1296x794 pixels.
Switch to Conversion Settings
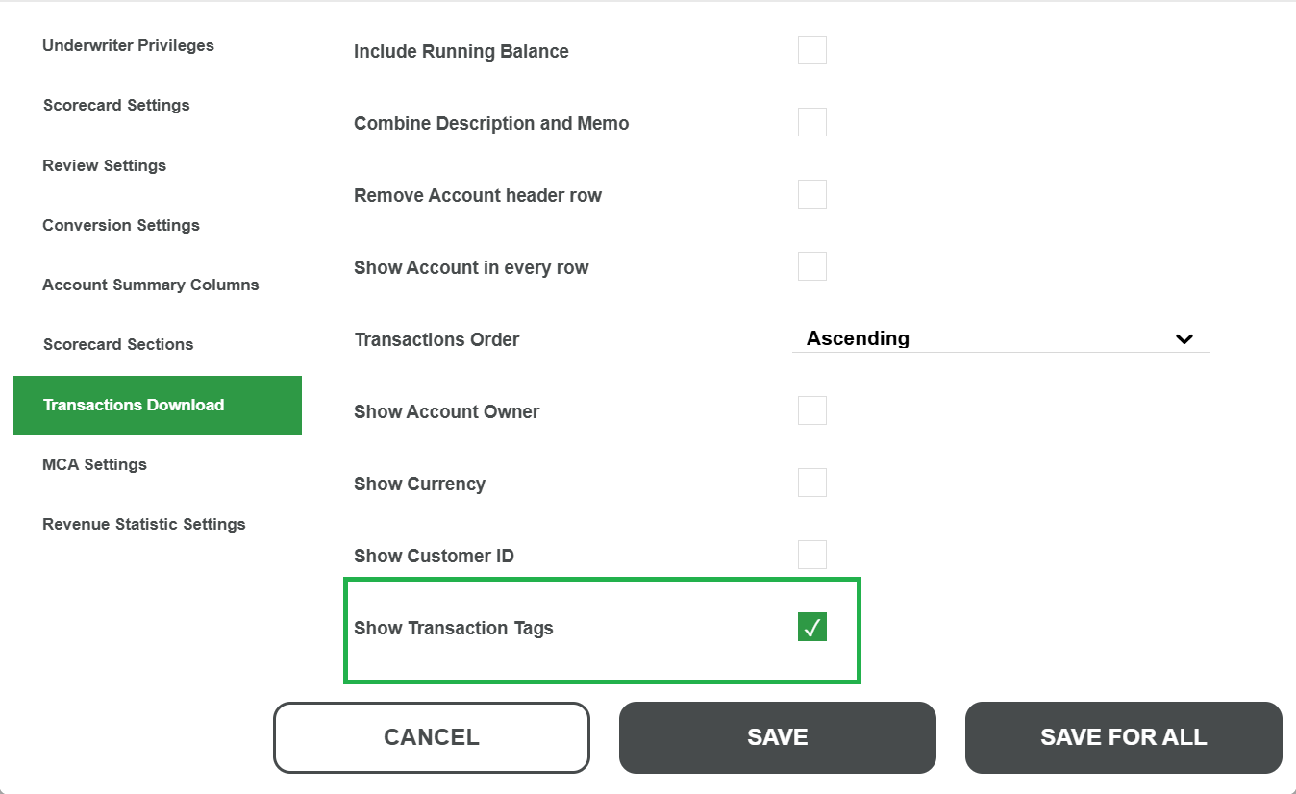(121, 225)
